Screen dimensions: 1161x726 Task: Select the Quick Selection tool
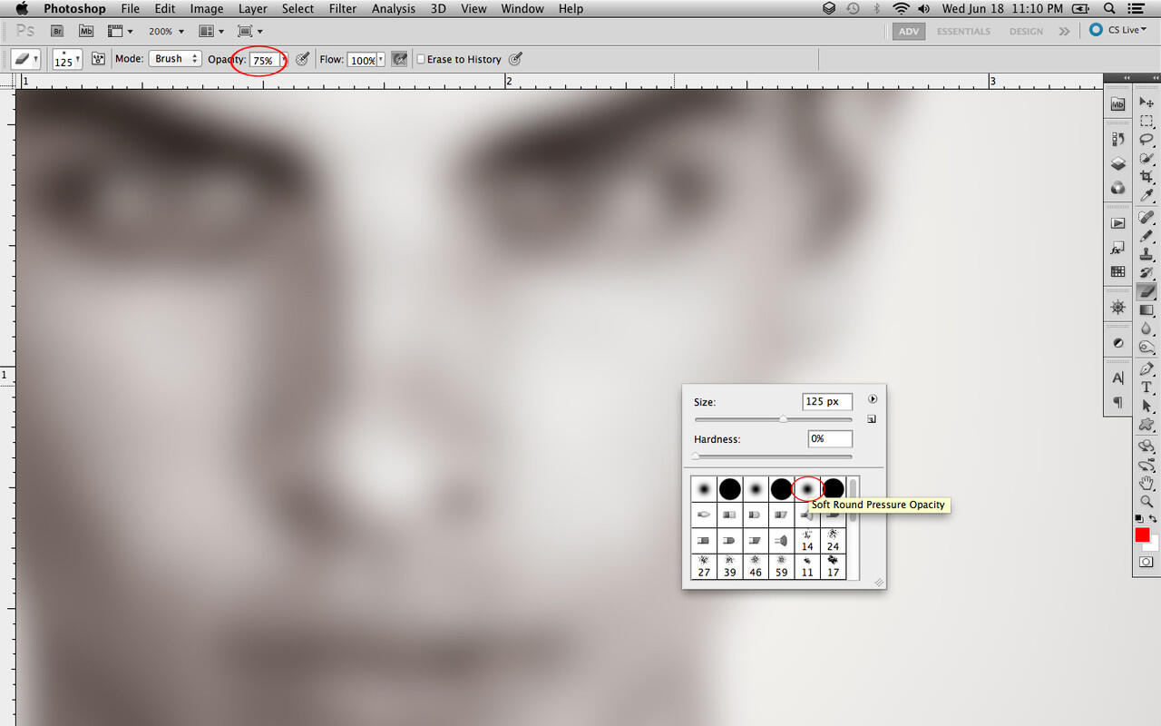click(1146, 158)
